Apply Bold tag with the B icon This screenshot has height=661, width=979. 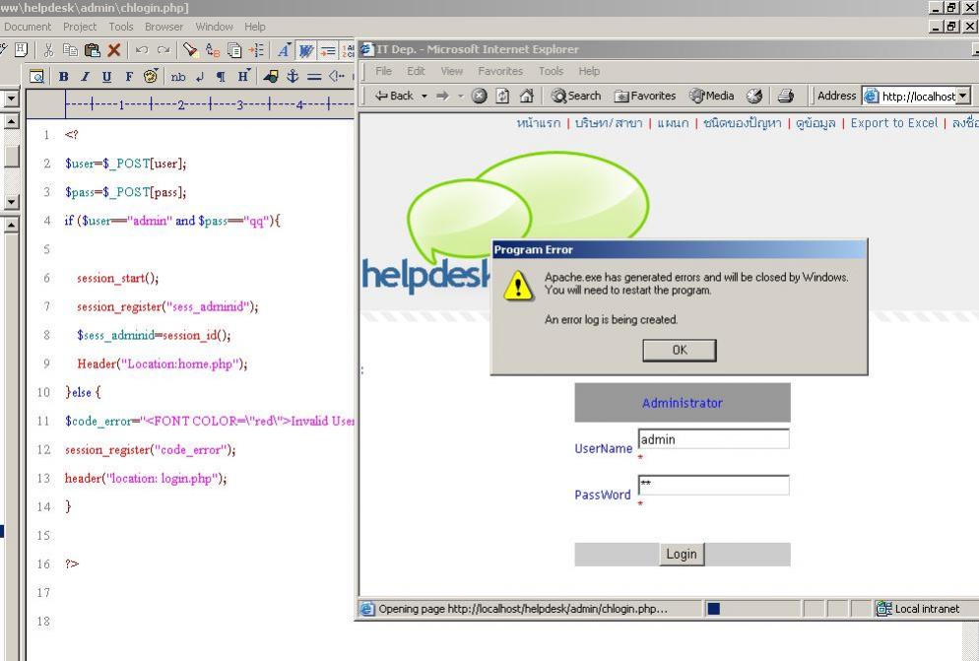click(64, 76)
